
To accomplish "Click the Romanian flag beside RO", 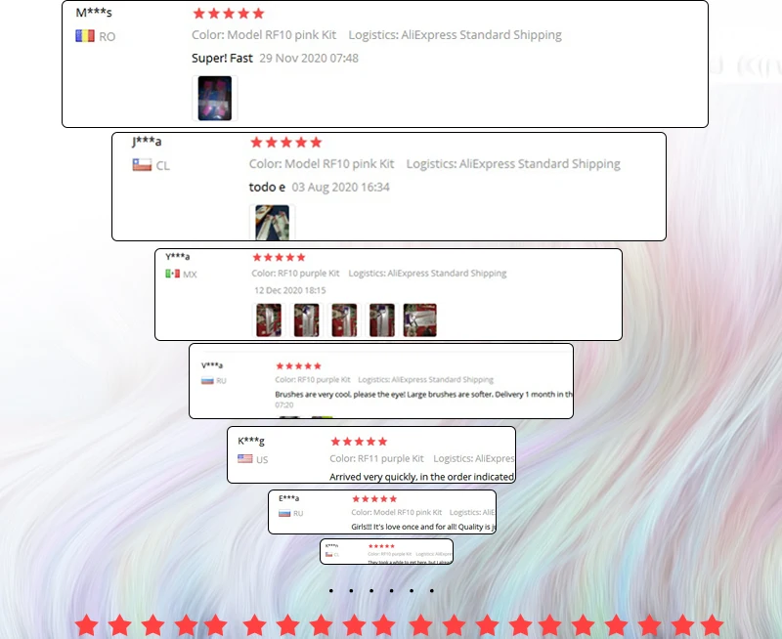I will [x=85, y=36].
